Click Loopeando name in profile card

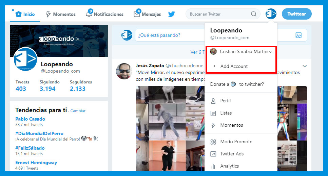57,64
